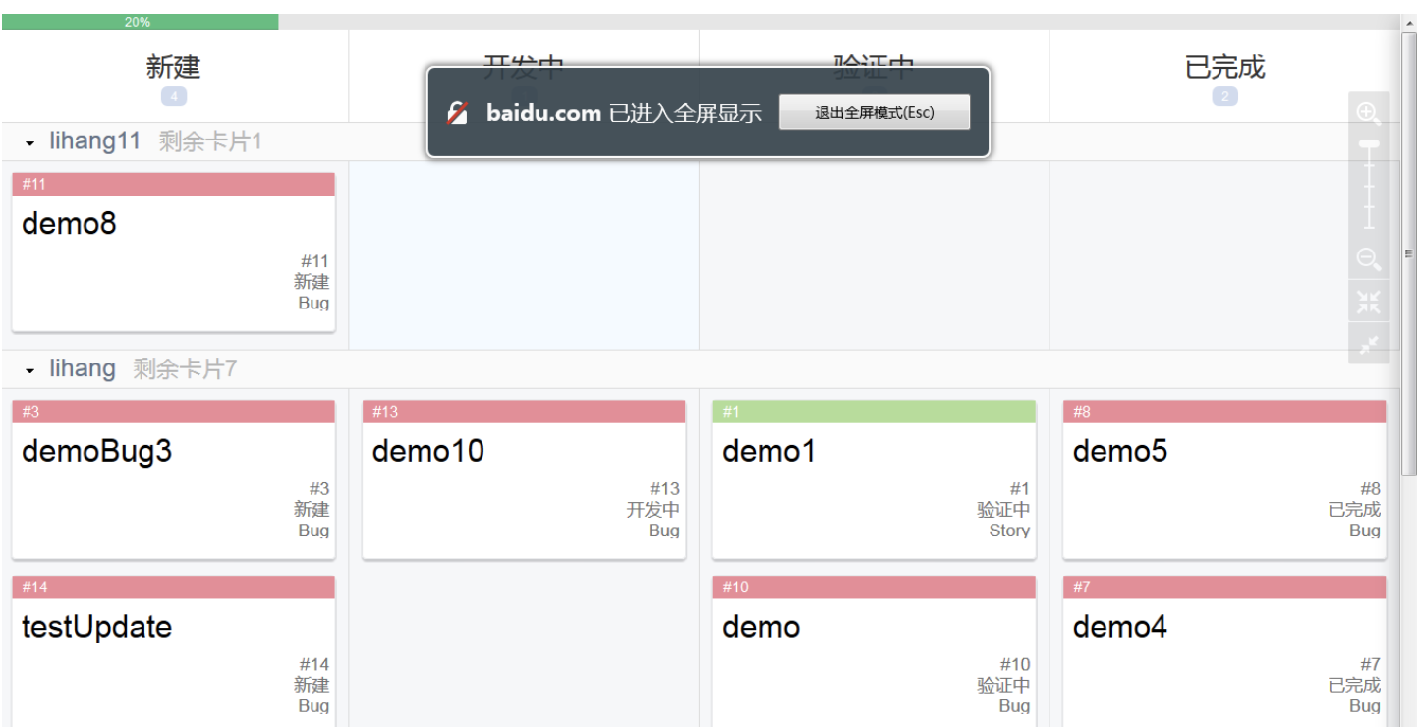Click 退出全屏模式(Esc) button

(x=874, y=112)
